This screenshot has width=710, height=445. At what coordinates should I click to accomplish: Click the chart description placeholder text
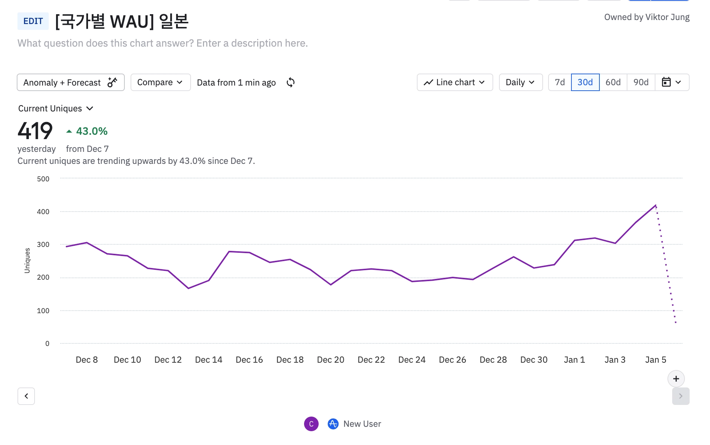coord(163,43)
